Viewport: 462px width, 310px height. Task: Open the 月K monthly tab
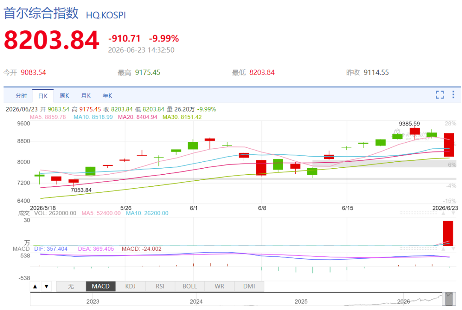tap(86, 96)
